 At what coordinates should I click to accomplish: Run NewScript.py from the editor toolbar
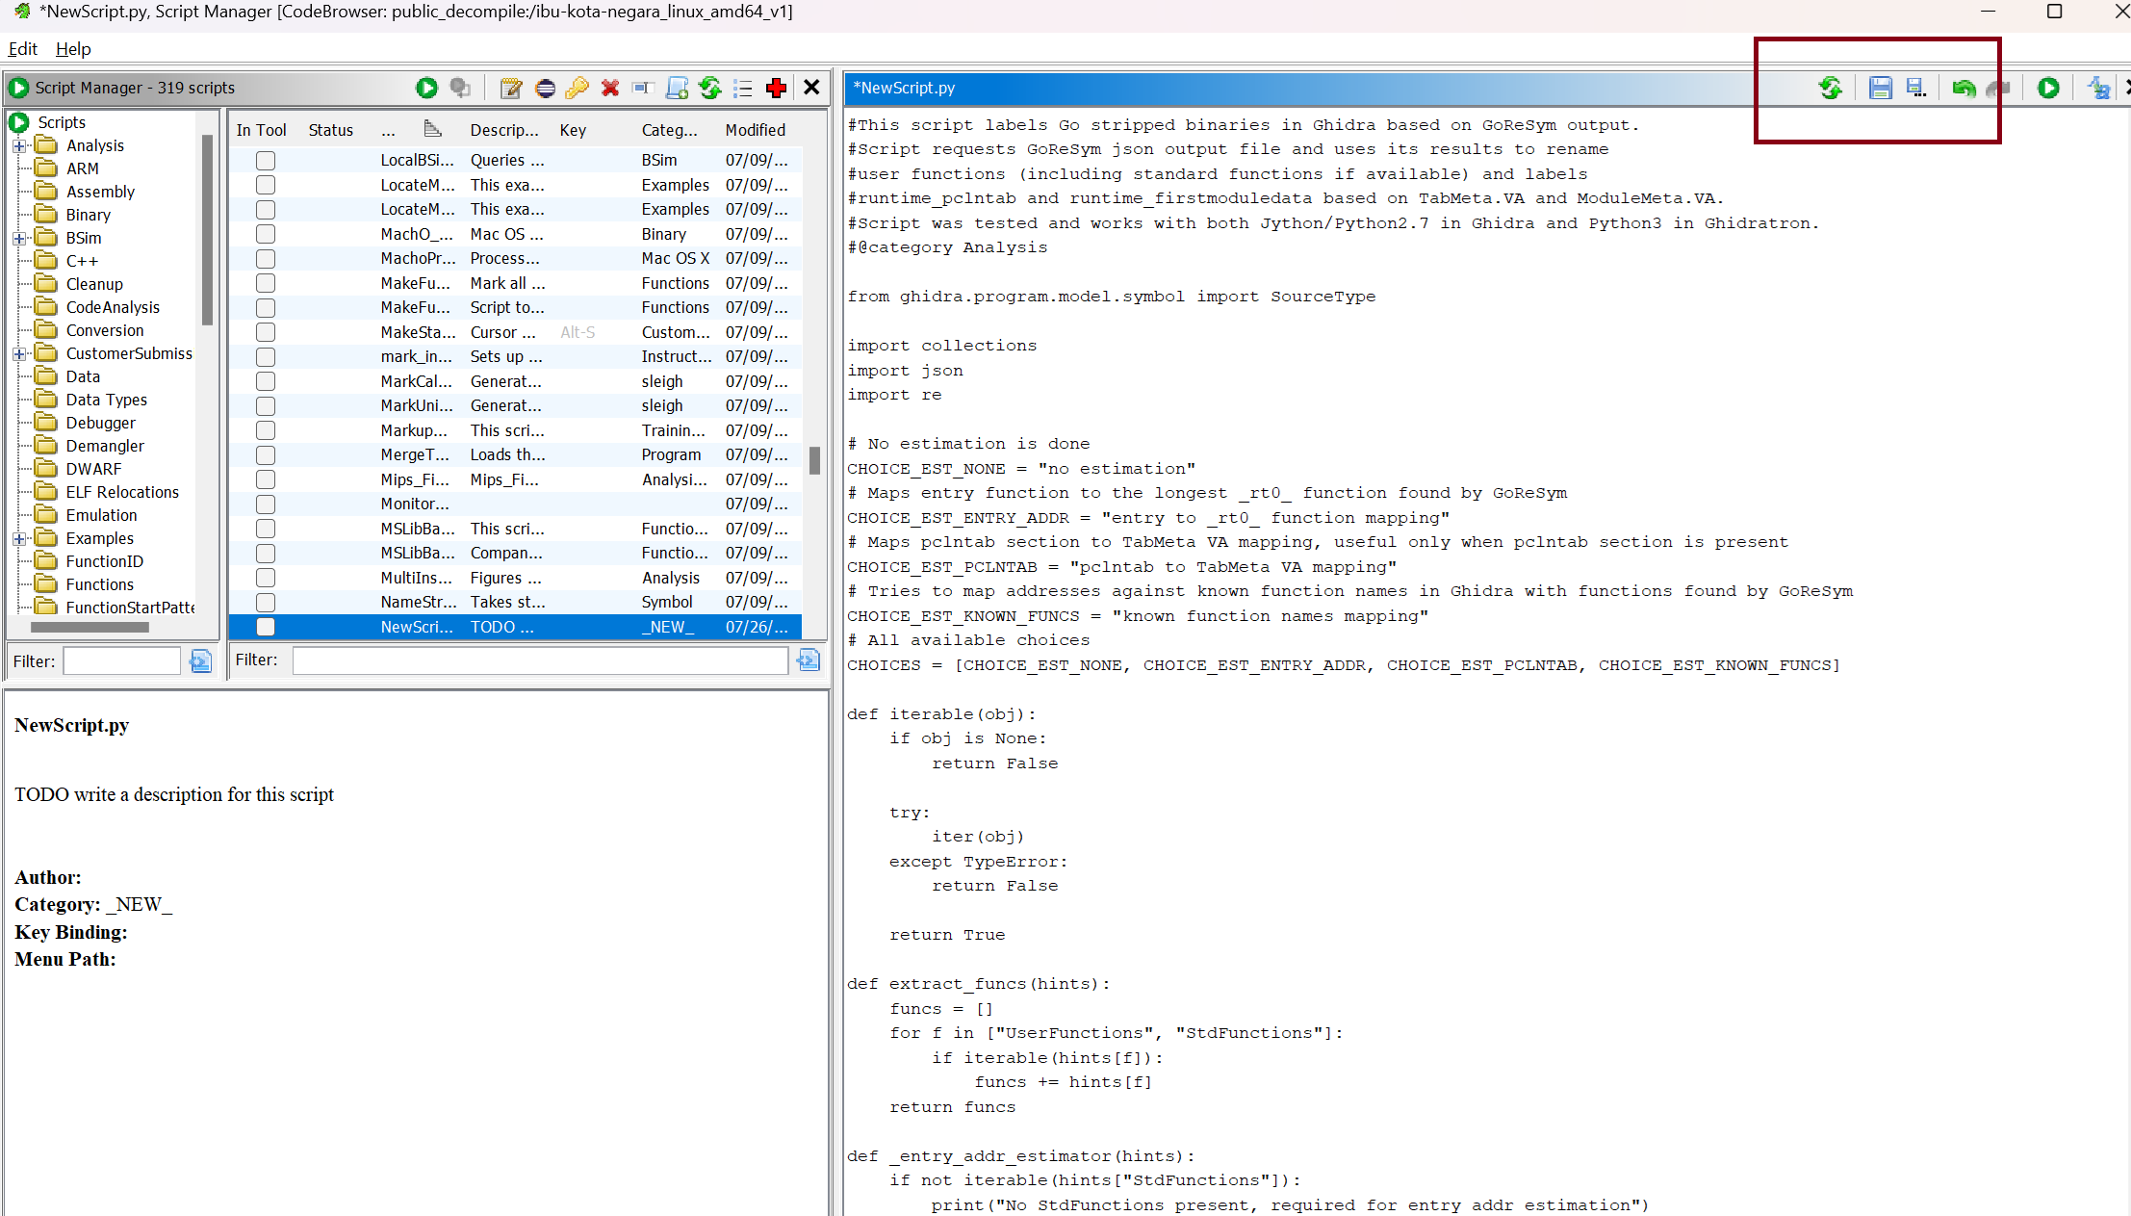2048,88
